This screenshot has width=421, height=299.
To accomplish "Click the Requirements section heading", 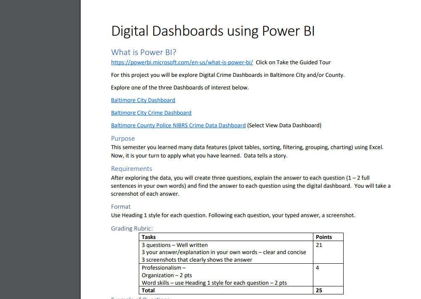I will 132,168.
